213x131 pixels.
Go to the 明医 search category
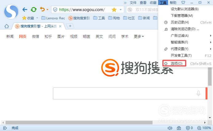pos(86,37)
